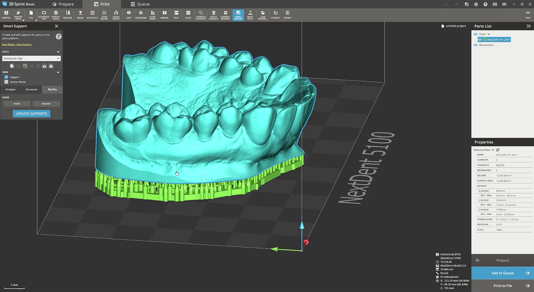The height and width of the screenshot is (292, 534).
Task: Click the UPDATE SUPPORTS button
Action: pos(31,114)
